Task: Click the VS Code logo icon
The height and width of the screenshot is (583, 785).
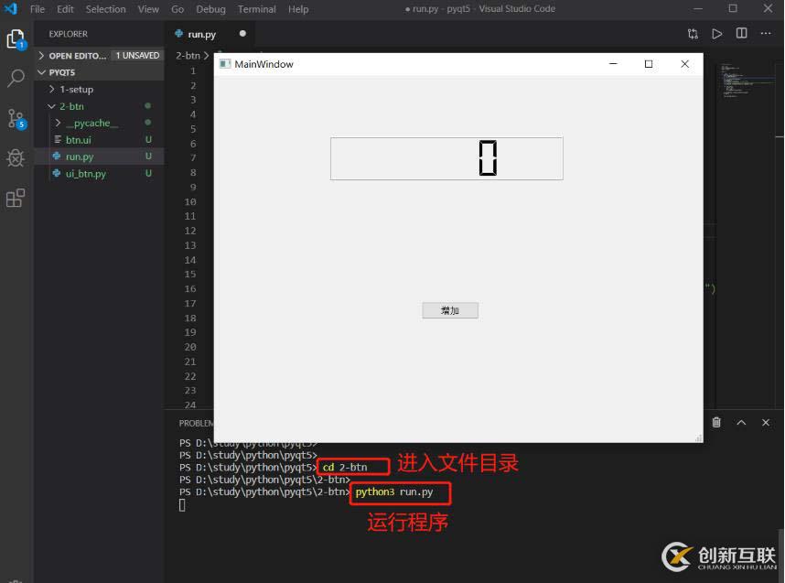Action: point(10,8)
